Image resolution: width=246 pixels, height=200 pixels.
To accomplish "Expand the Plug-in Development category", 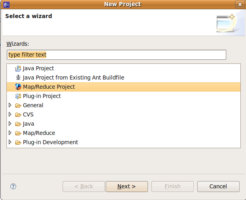I will pos(10,143).
